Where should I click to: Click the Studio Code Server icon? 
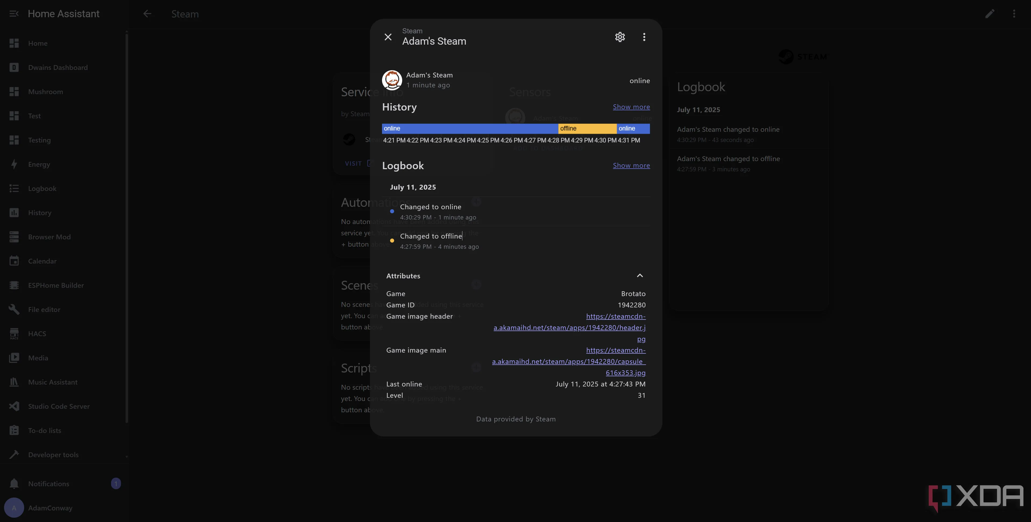coord(14,406)
